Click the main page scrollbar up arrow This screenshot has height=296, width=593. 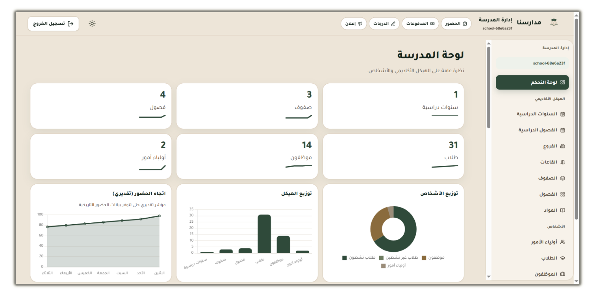click(576, 15)
